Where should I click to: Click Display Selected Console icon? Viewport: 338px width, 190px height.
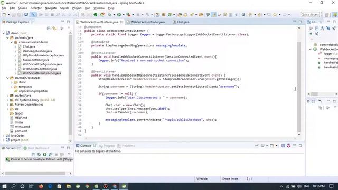(x=262, y=146)
